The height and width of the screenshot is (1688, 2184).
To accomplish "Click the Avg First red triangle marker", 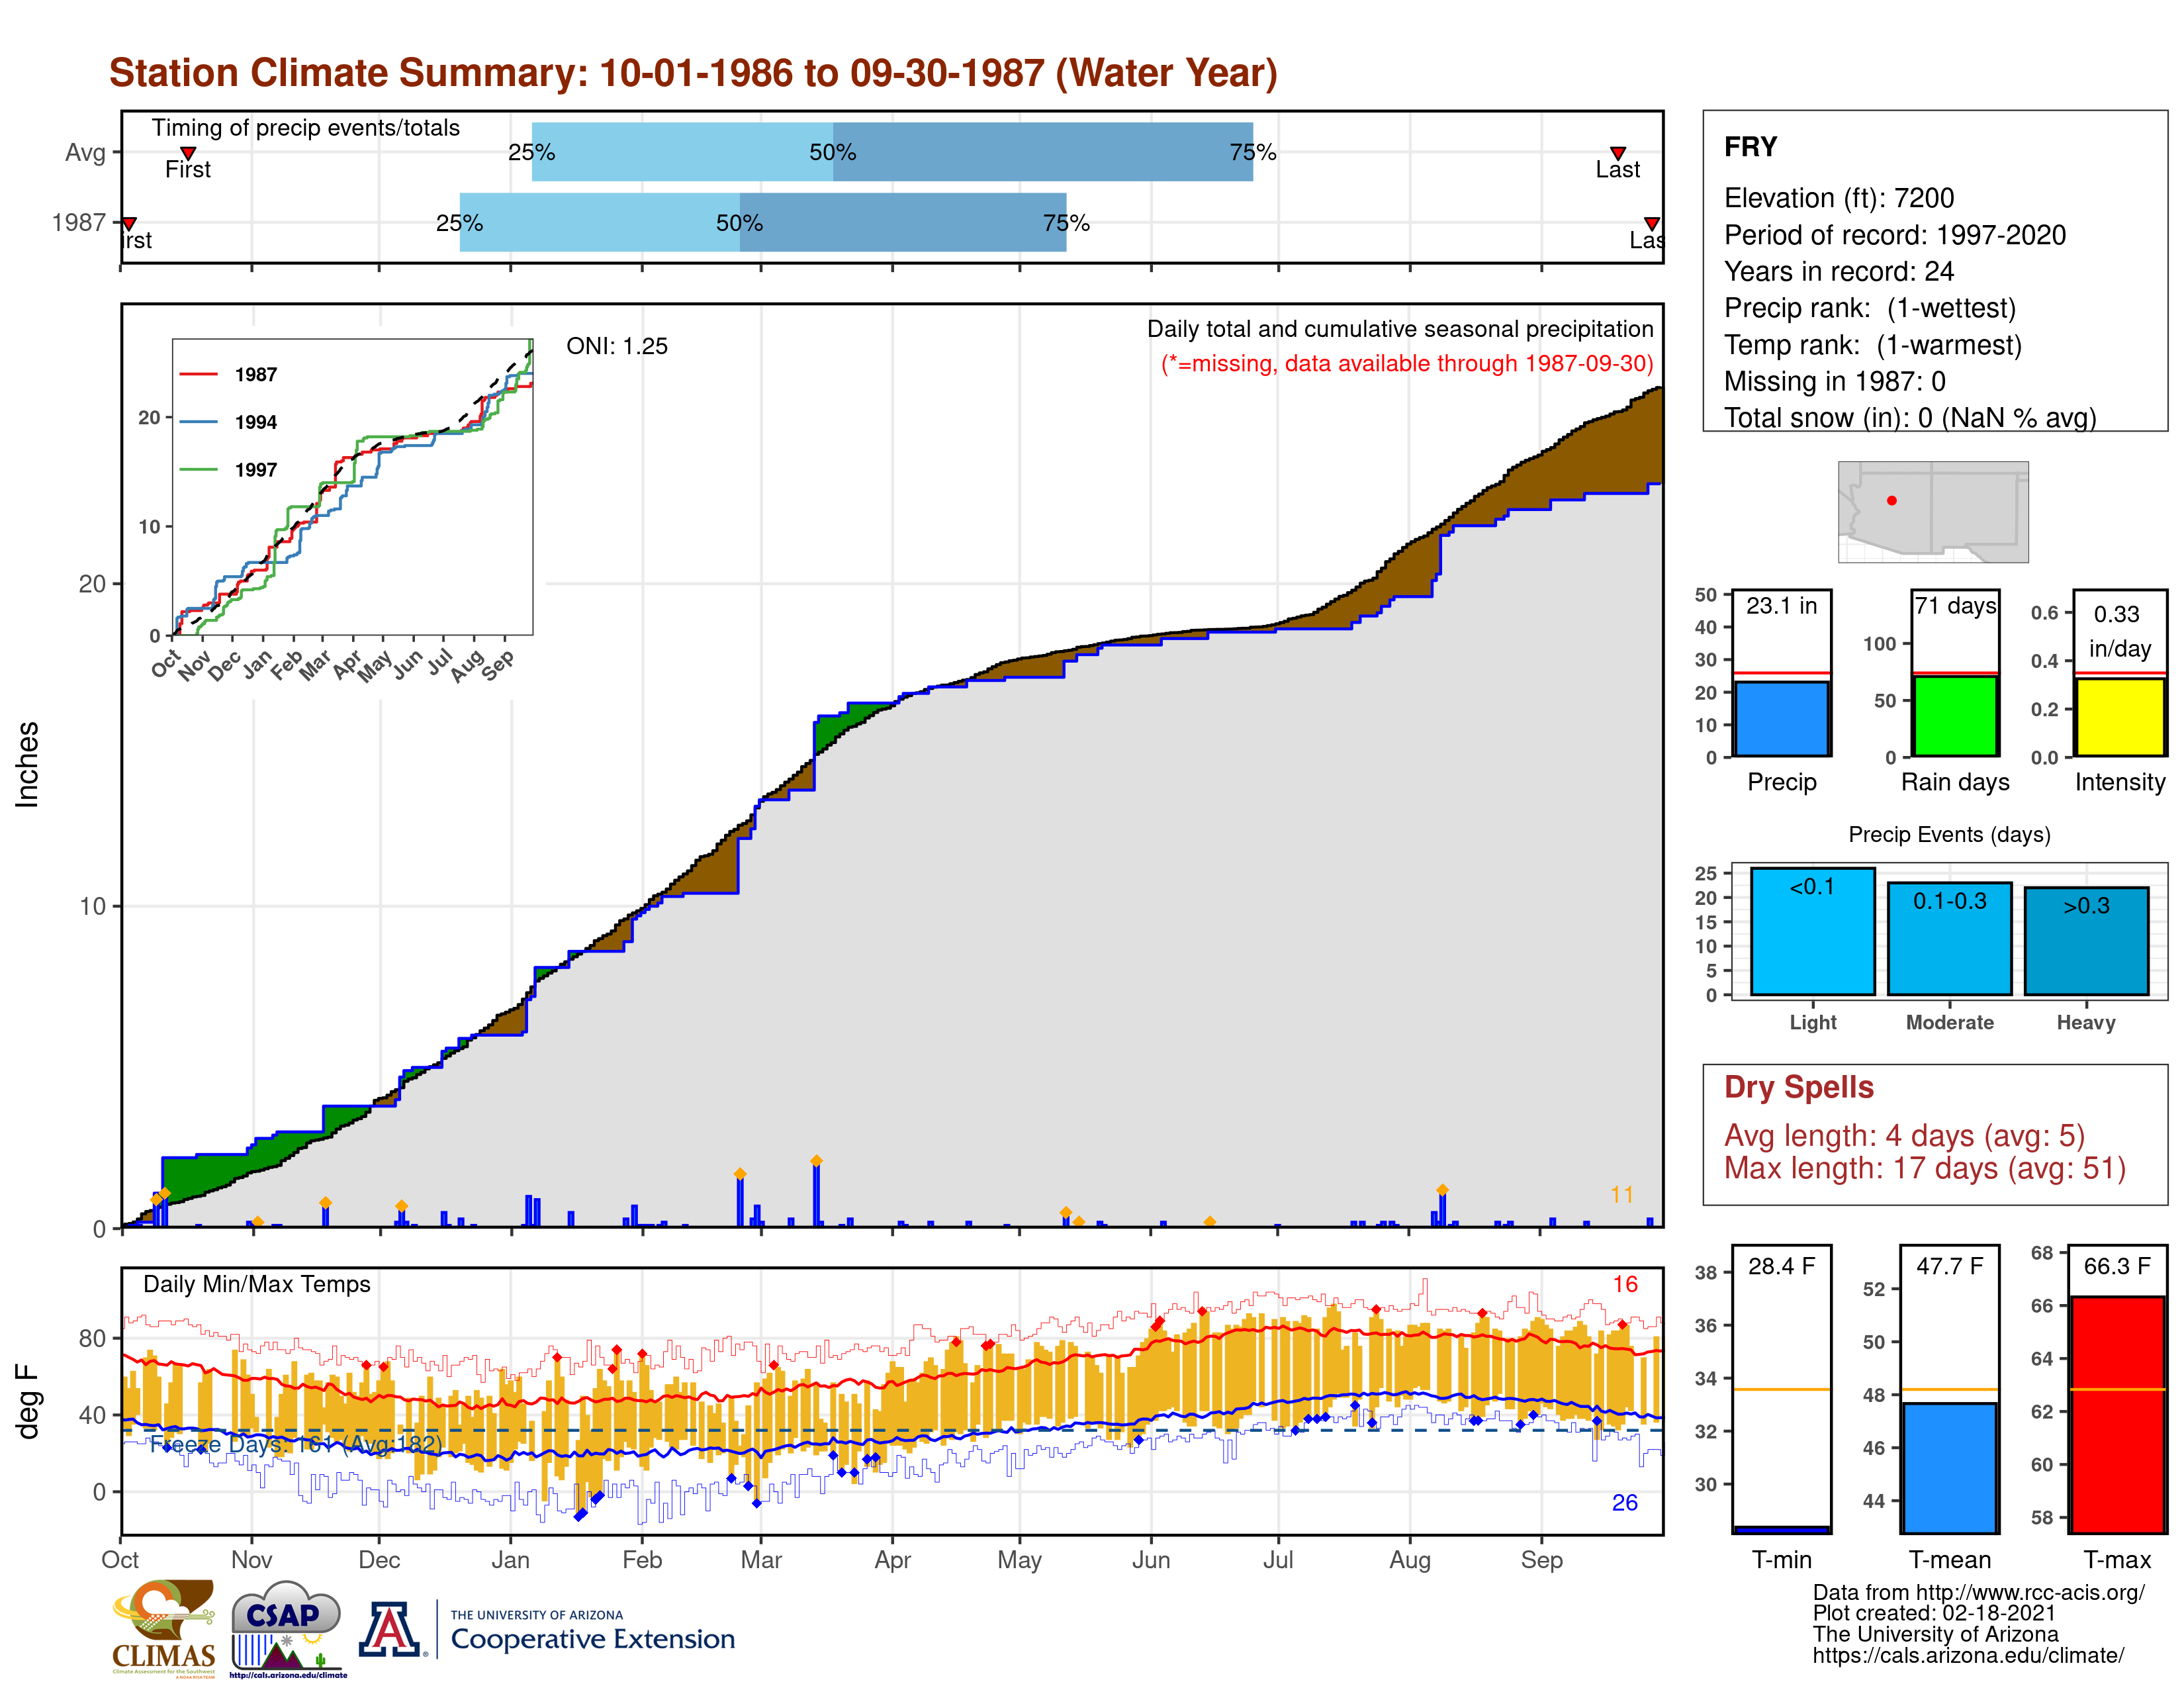I will point(188,153).
